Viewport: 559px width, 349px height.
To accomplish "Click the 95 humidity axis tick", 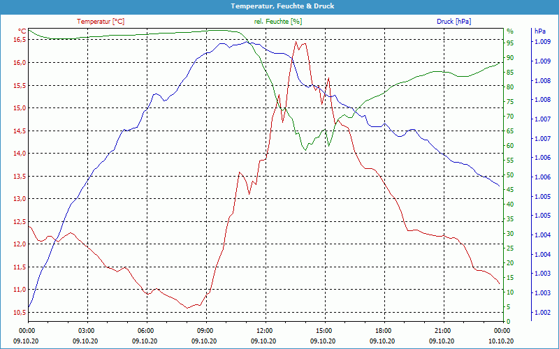I will (510, 43).
